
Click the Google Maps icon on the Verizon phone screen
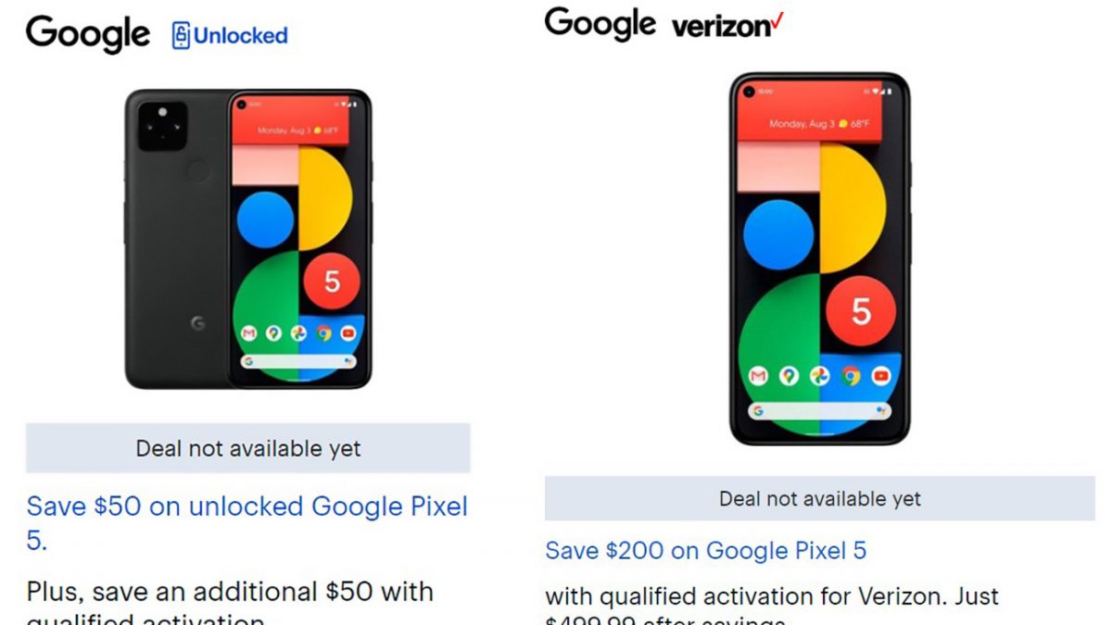(790, 376)
